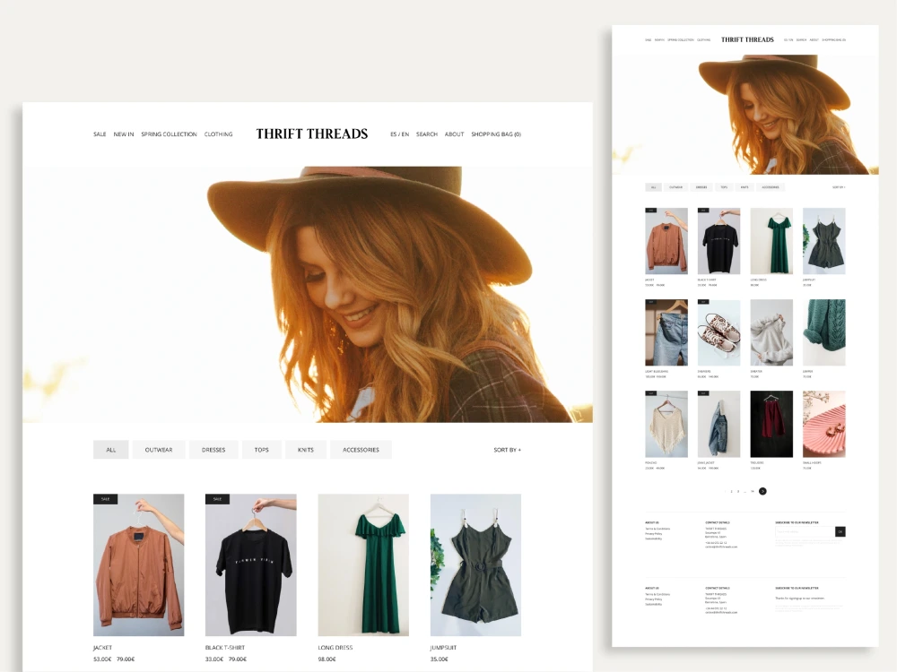
Task: Expand SORT BY + on large page
Action: click(x=508, y=450)
